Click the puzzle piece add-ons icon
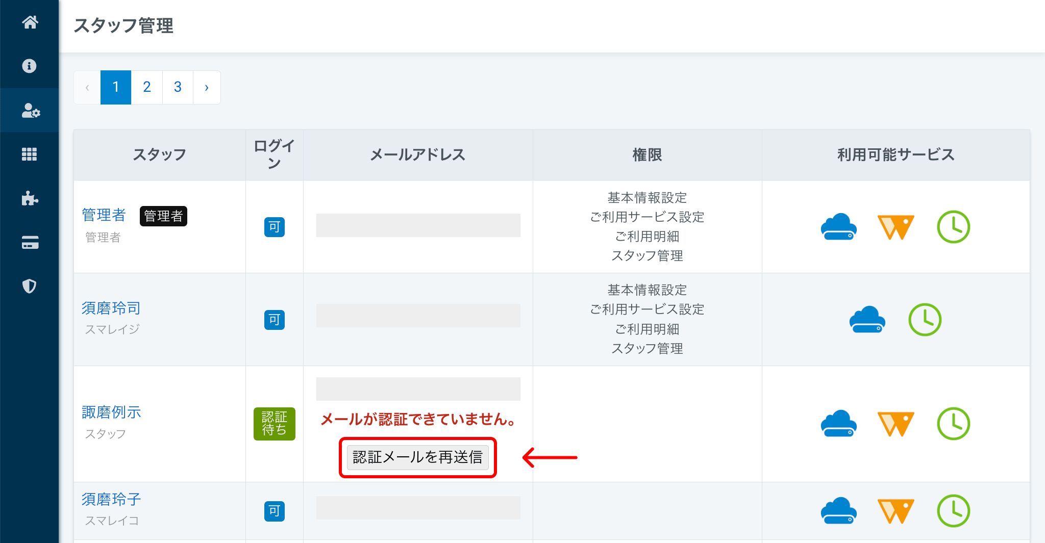 pyautogui.click(x=30, y=198)
